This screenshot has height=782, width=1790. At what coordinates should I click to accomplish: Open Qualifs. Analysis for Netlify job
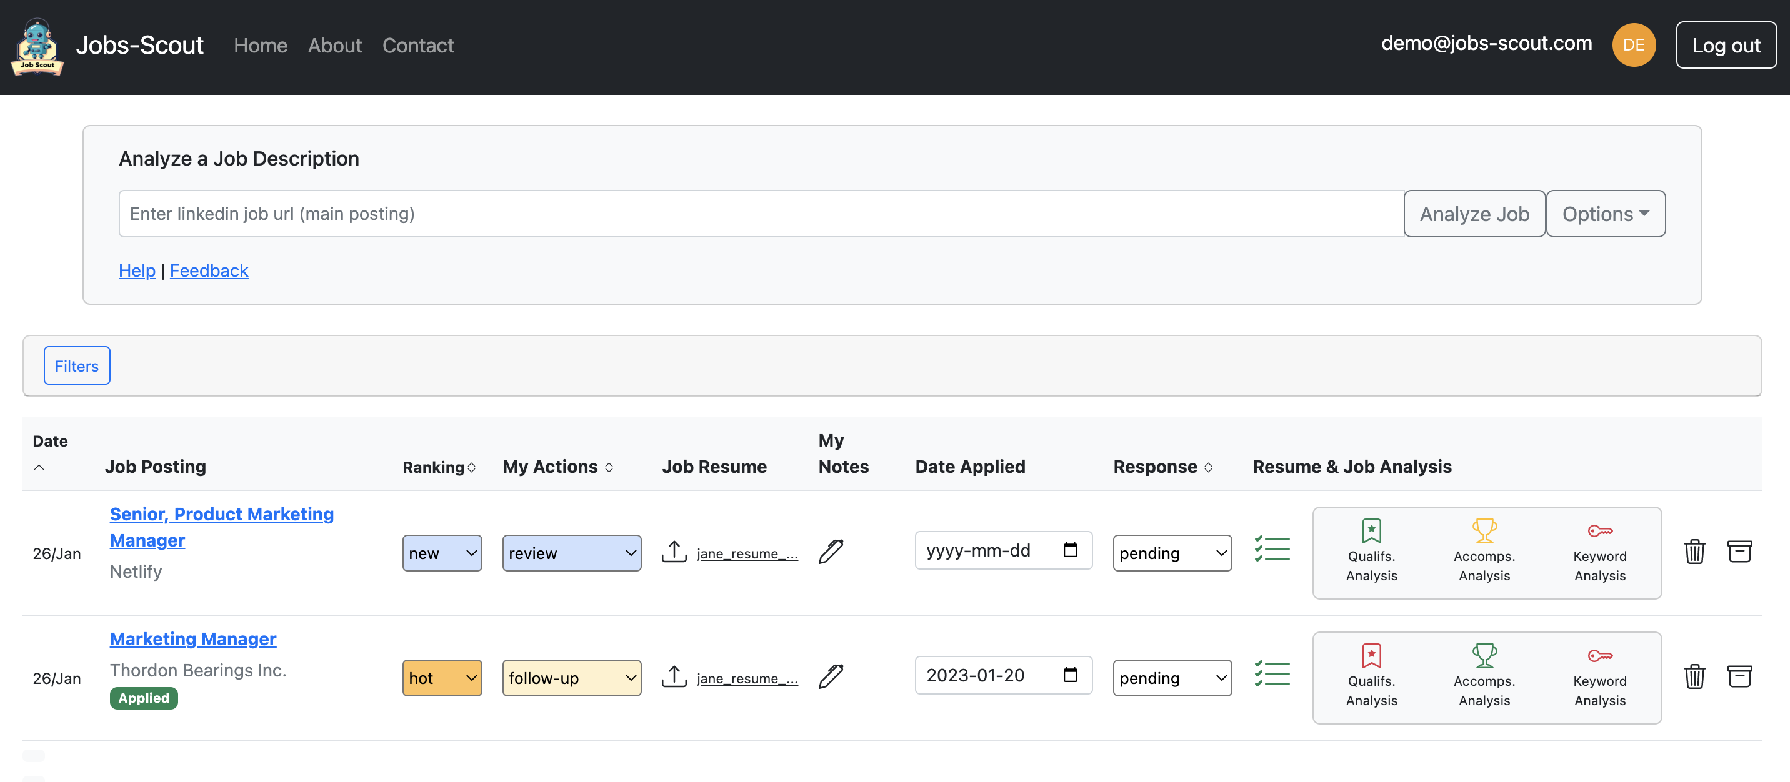1371,551
